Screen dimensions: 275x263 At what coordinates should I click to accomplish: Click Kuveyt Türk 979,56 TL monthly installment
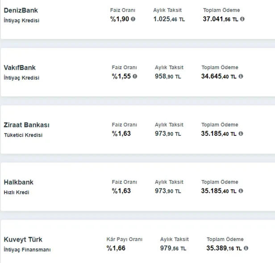[173, 248]
